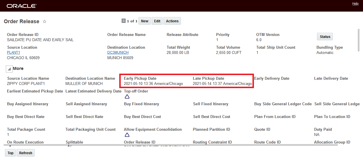
Task: Click the Total Packaging Unit Count label
Action: pyautogui.click(x=90, y=129)
